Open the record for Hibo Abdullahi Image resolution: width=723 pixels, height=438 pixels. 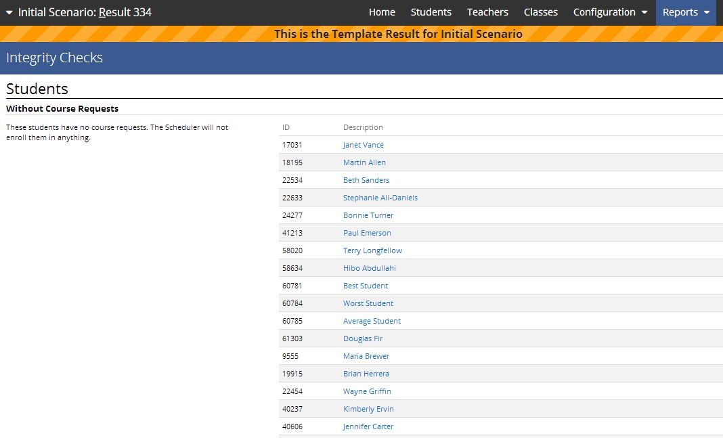369,267
